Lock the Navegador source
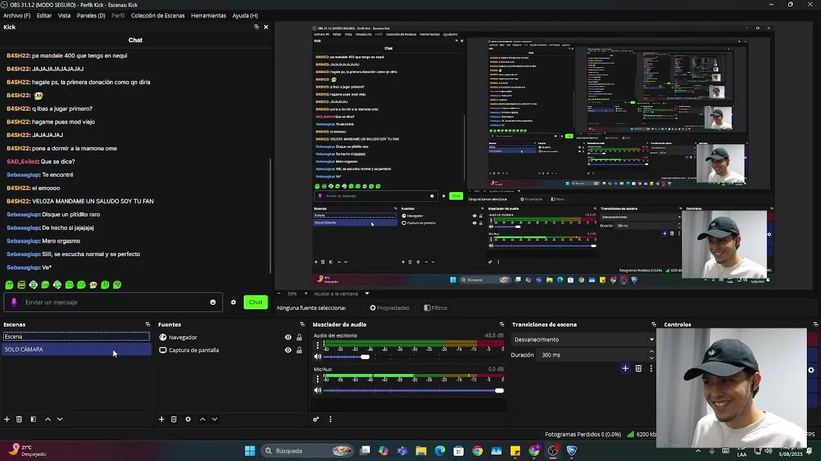The image size is (821, 461). [299, 337]
